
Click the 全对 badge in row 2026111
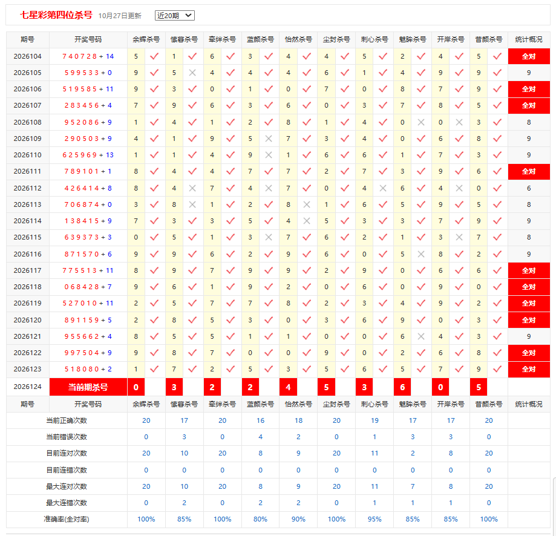click(529, 171)
